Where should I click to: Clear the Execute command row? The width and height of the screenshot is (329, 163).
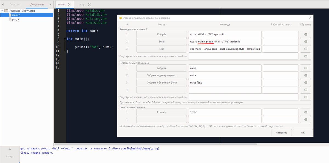pos(305,112)
